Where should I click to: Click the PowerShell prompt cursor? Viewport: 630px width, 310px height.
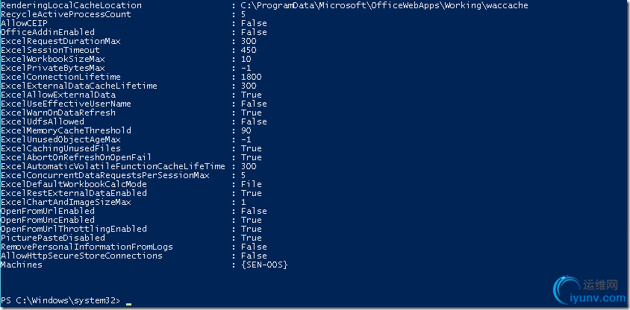[x=128, y=304]
